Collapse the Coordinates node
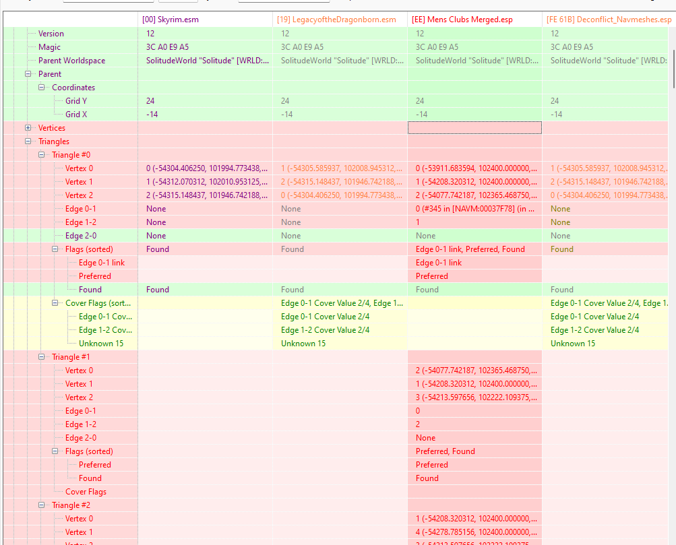 pos(41,88)
